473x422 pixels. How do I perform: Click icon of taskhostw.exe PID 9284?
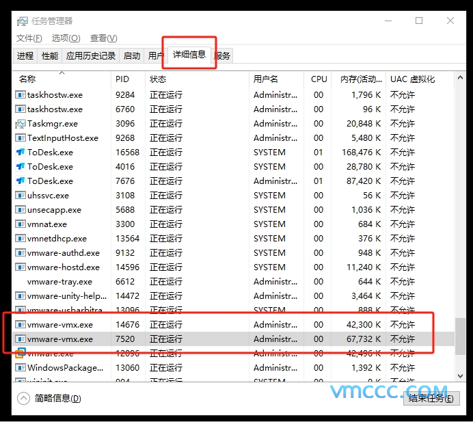[x=21, y=95]
